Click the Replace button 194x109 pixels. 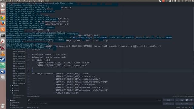[169, 104]
